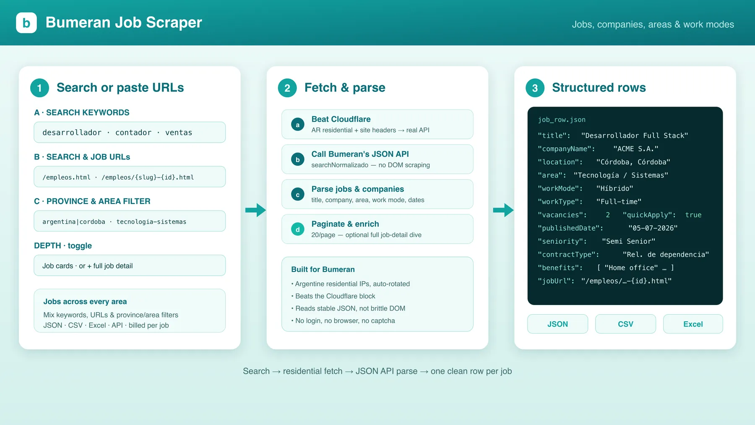
Task: Click the quickApply 'true' value
Action: click(x=693, y=215)
